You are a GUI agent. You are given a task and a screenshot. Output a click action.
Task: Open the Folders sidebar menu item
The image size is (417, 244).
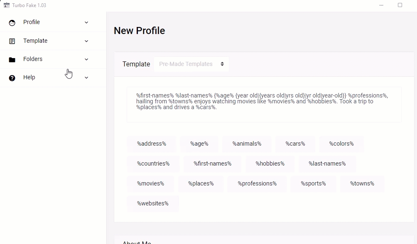coord(33,59)
